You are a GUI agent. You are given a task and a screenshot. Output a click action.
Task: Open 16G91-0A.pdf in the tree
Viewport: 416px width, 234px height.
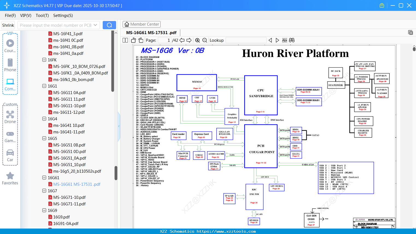[x=66, y=223]
